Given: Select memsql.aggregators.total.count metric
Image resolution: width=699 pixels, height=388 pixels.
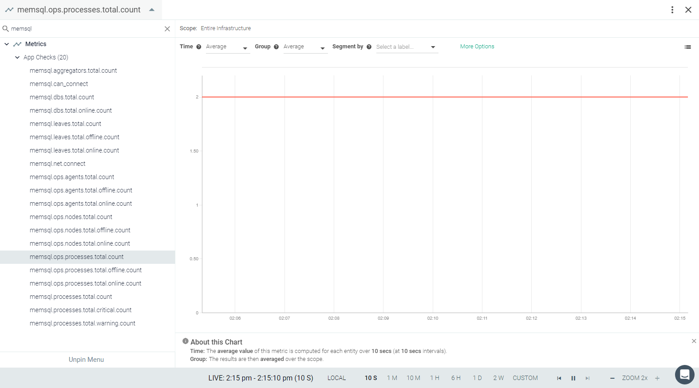Looking at the screenshot, I should (x=73, y=71).
